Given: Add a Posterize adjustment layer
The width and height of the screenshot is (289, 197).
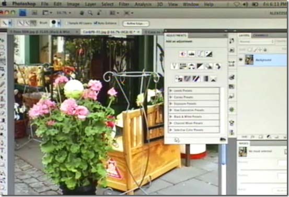Looking at the screenshot, I should point(187,79).
